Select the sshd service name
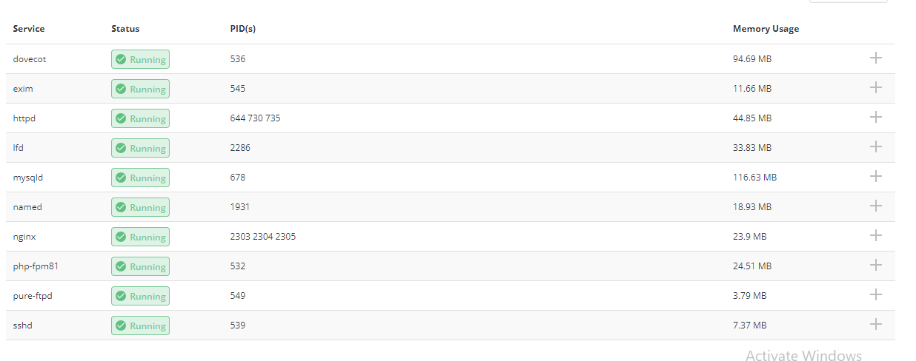This screenshot has width=916, height=361. 22,325
